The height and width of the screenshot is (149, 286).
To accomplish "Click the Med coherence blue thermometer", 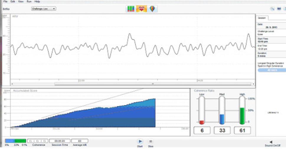I will [x=222, y=110].
